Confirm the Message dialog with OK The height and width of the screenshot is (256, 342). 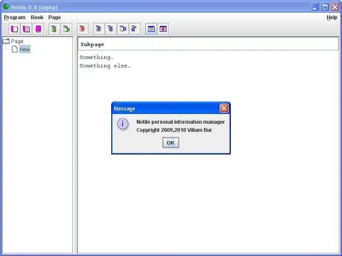click(170, 142)
